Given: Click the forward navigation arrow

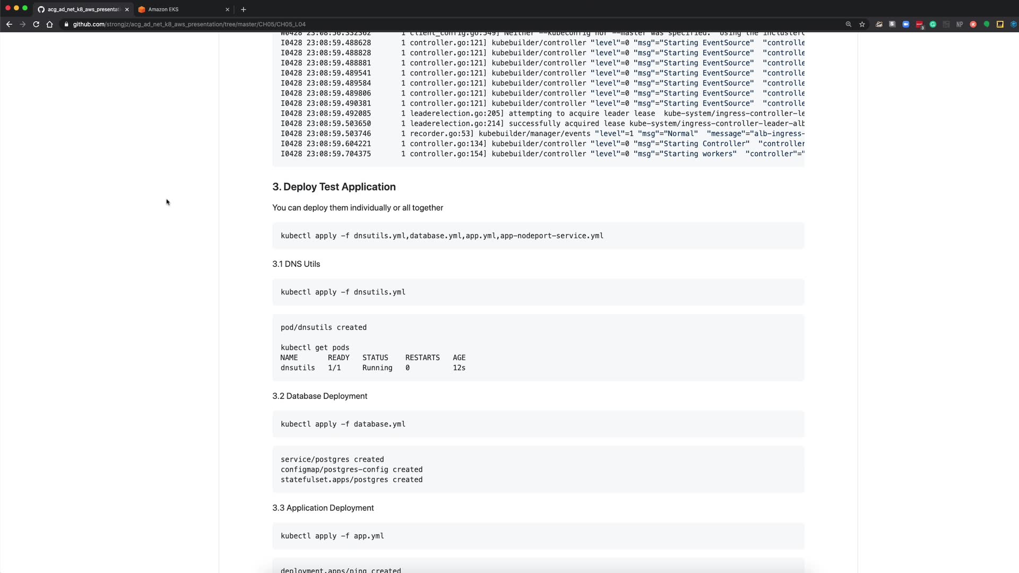Looking at the screenshot, I should [x=22, y=24].
